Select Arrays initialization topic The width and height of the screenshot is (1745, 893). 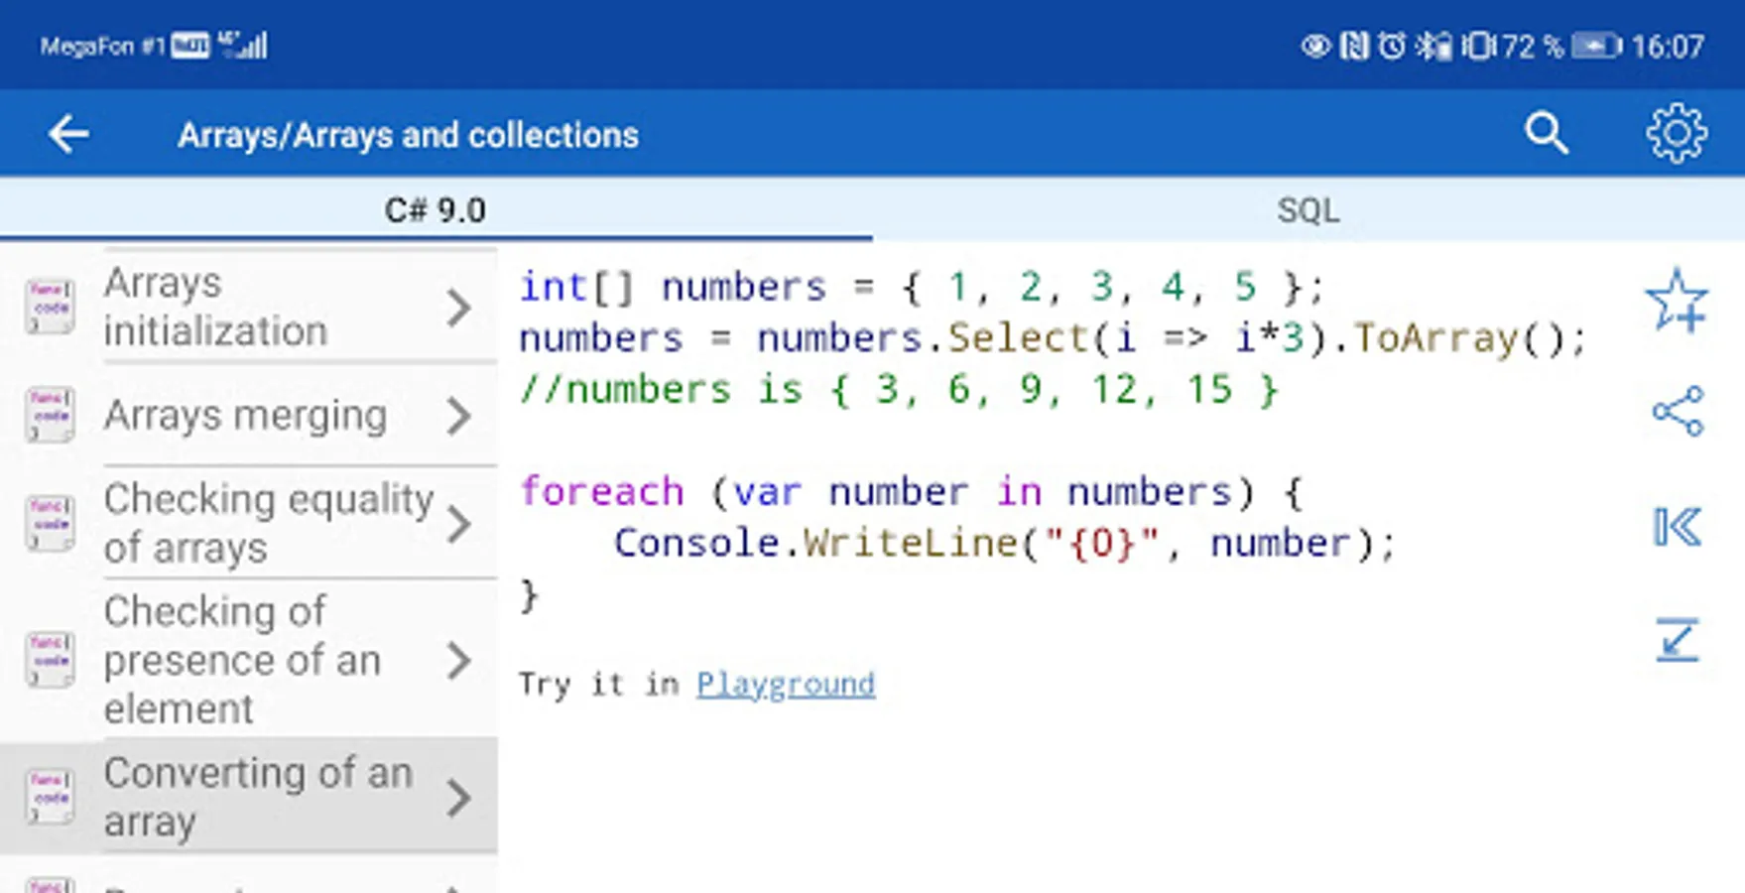click(x=248, y=307)
